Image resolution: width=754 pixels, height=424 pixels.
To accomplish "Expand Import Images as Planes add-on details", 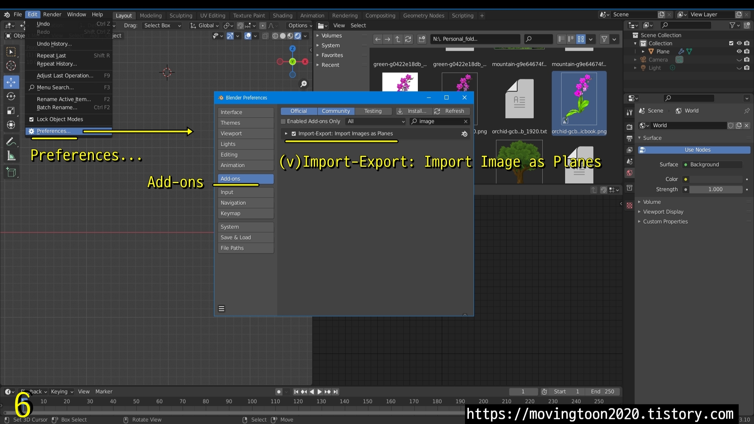I will tap(286, 134).
